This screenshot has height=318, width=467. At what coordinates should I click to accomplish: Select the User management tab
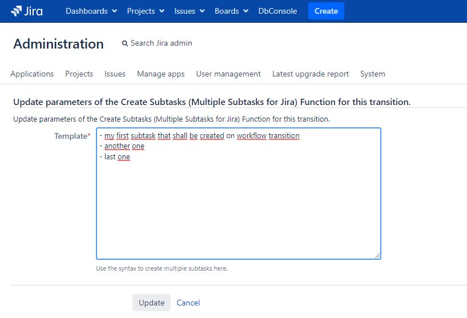pos(228,74)
